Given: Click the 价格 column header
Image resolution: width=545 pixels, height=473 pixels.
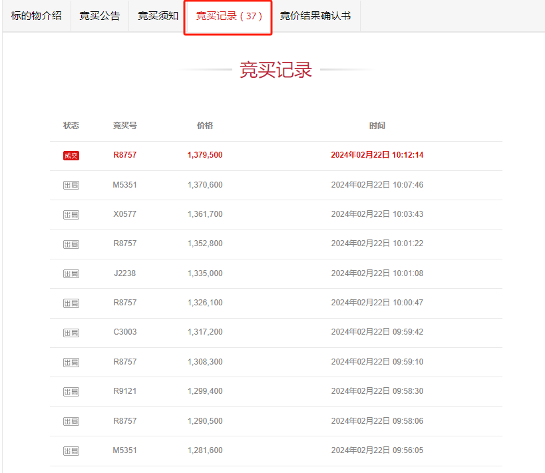Looking at the screenshot, I should coord(205,126).
